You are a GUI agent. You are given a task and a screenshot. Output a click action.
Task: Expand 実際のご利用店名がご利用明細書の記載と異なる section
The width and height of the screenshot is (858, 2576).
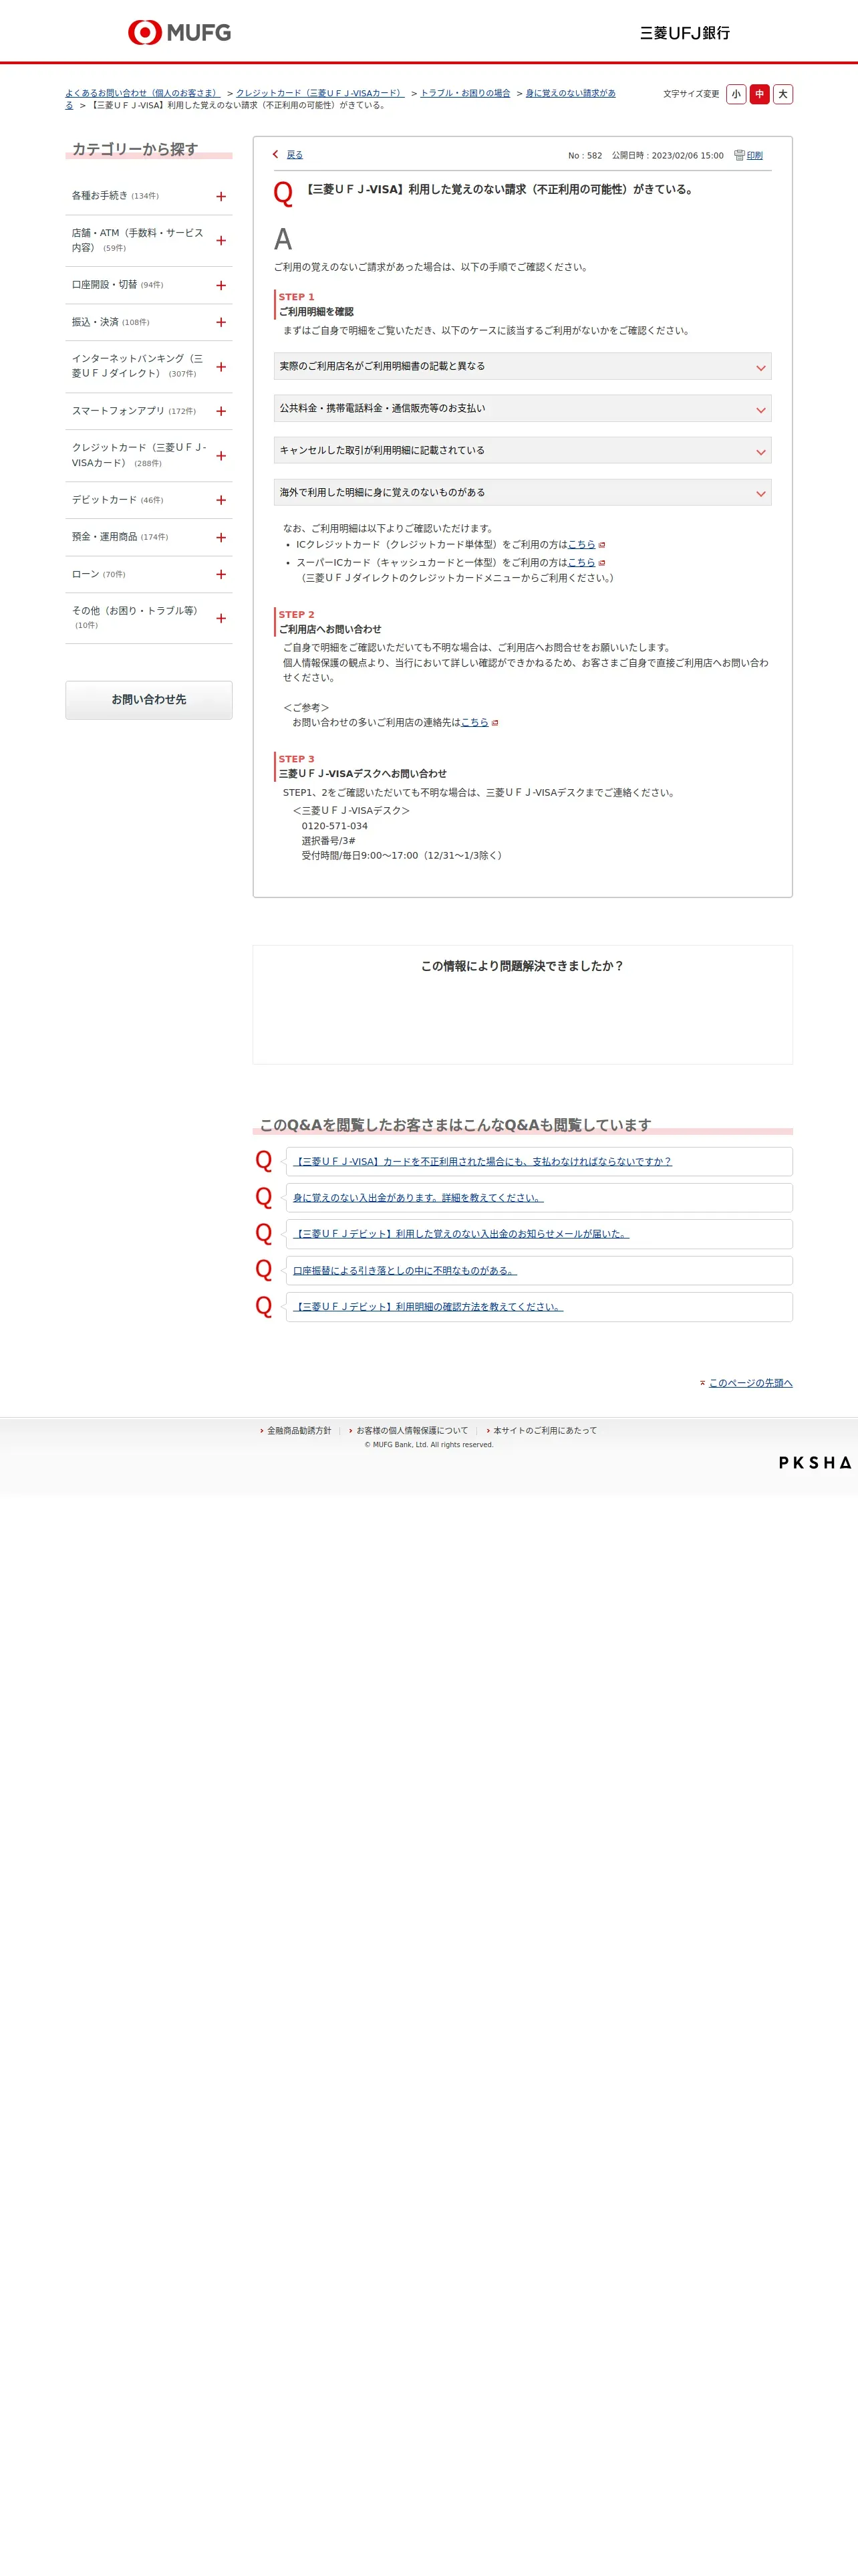[523, 367]
